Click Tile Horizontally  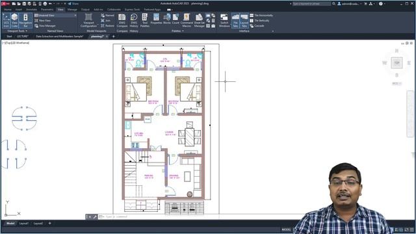coord(261,16)
